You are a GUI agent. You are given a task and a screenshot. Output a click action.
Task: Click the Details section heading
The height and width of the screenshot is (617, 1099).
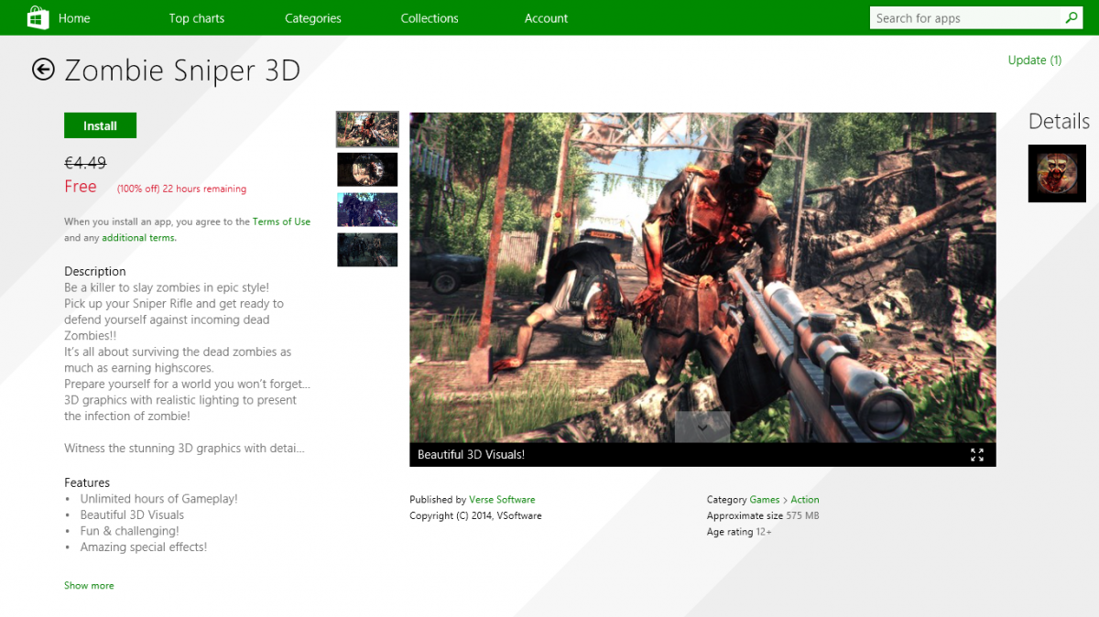coord(1059,122)
